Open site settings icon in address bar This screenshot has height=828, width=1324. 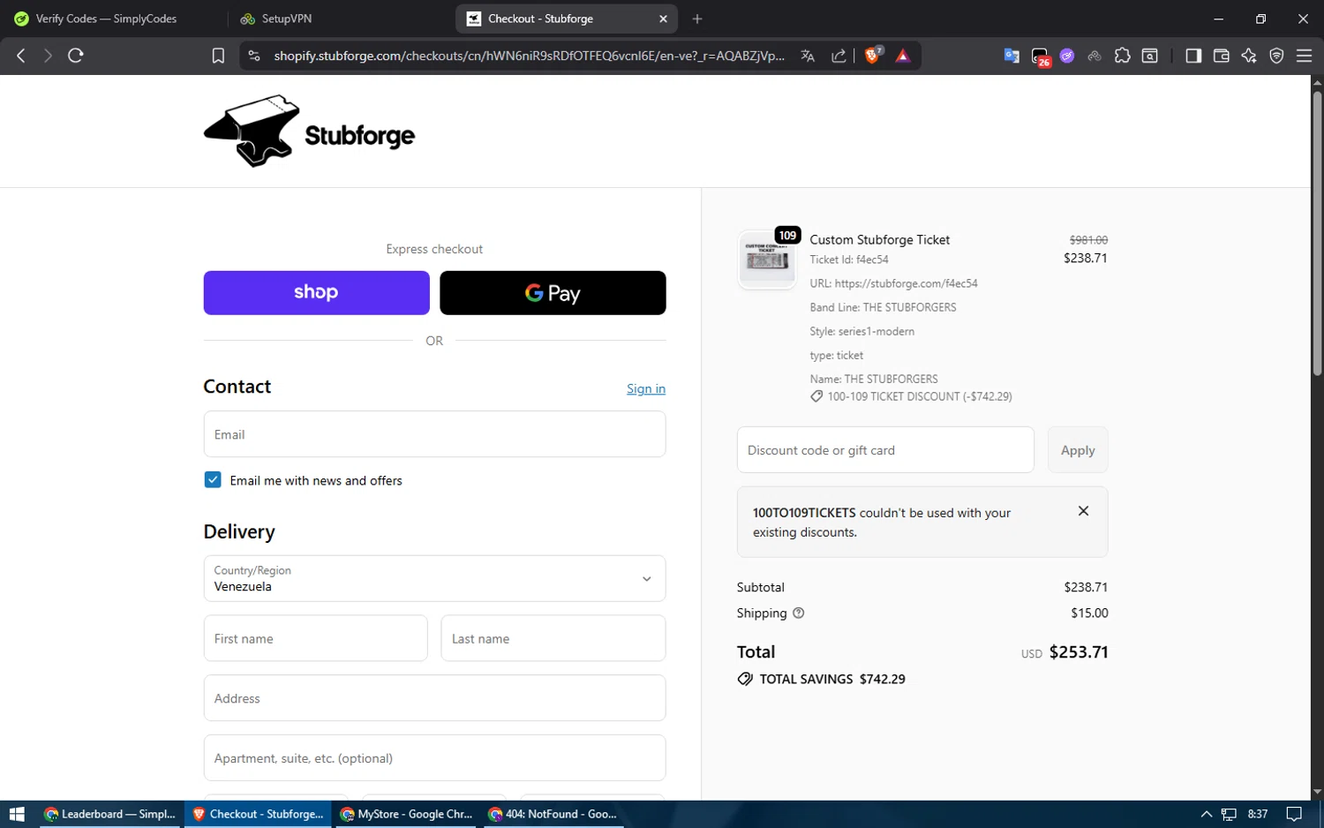(254, 56)
